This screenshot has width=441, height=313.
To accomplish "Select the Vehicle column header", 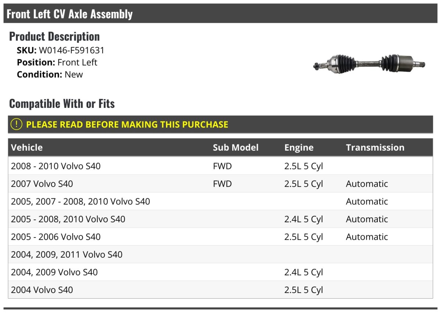I will point(27,148).
